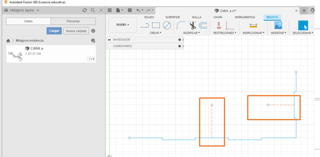Apply the Perpendicular constraint icon
This screenshot has width=320, height=157.
tap(230, 26)
